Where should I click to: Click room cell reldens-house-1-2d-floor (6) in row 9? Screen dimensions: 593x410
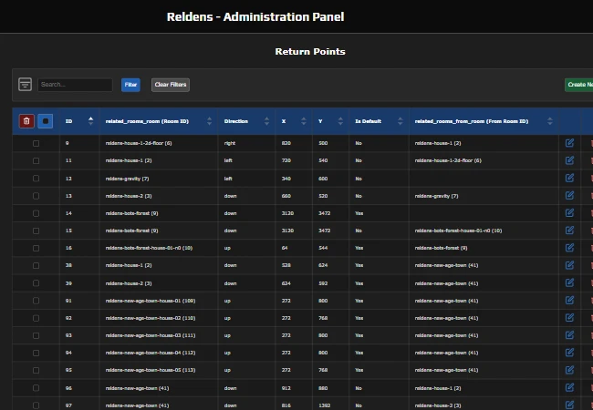click(139, 143)
